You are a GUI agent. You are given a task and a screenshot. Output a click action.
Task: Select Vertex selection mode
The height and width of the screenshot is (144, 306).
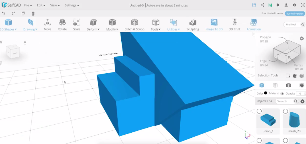pyautogui.click(x=298, y=67)
